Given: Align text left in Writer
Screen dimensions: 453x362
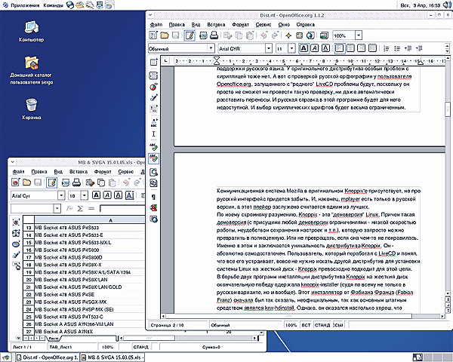Looking at the screenshot, I should 340,48.
